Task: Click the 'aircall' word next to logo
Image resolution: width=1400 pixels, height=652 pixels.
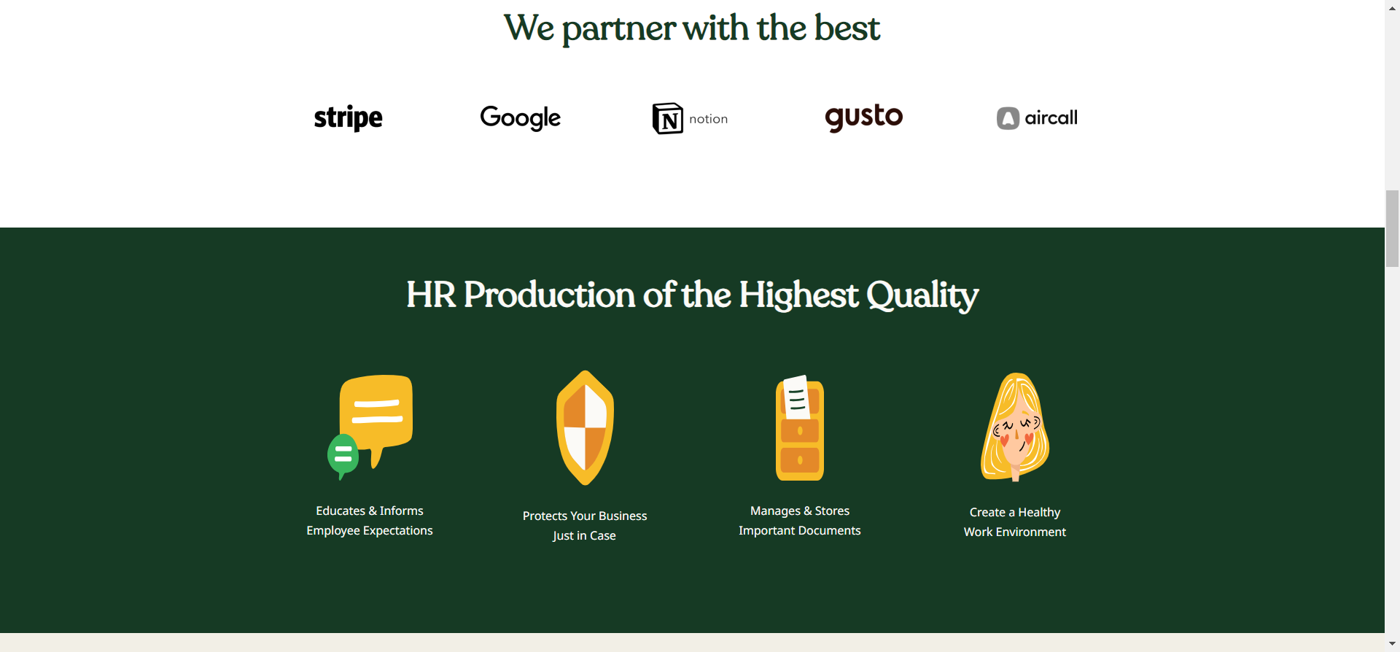Action: [x=1051, y=118]
